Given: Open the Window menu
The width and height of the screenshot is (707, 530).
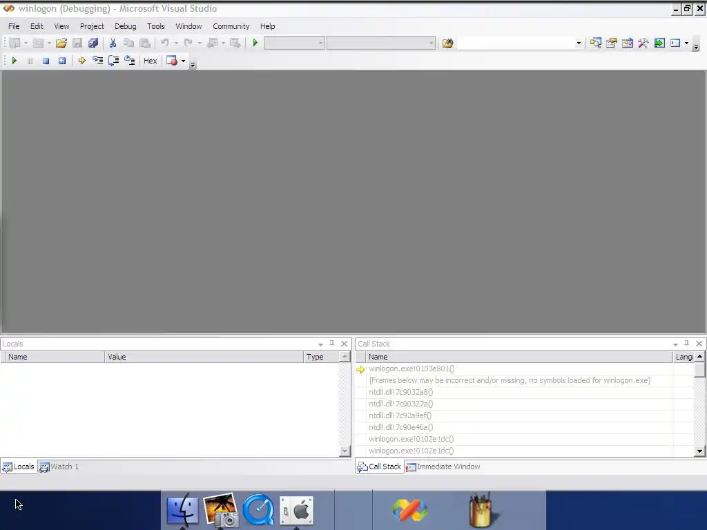Looking at the screenshot, I should 188,26.
